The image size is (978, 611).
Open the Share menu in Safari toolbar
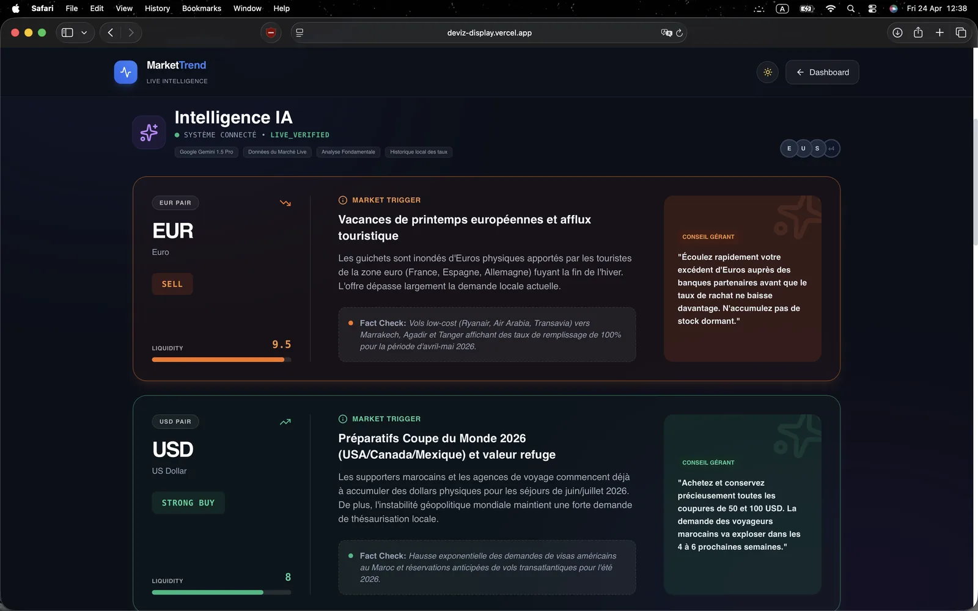pyautogui.click(x=918, y=32)
